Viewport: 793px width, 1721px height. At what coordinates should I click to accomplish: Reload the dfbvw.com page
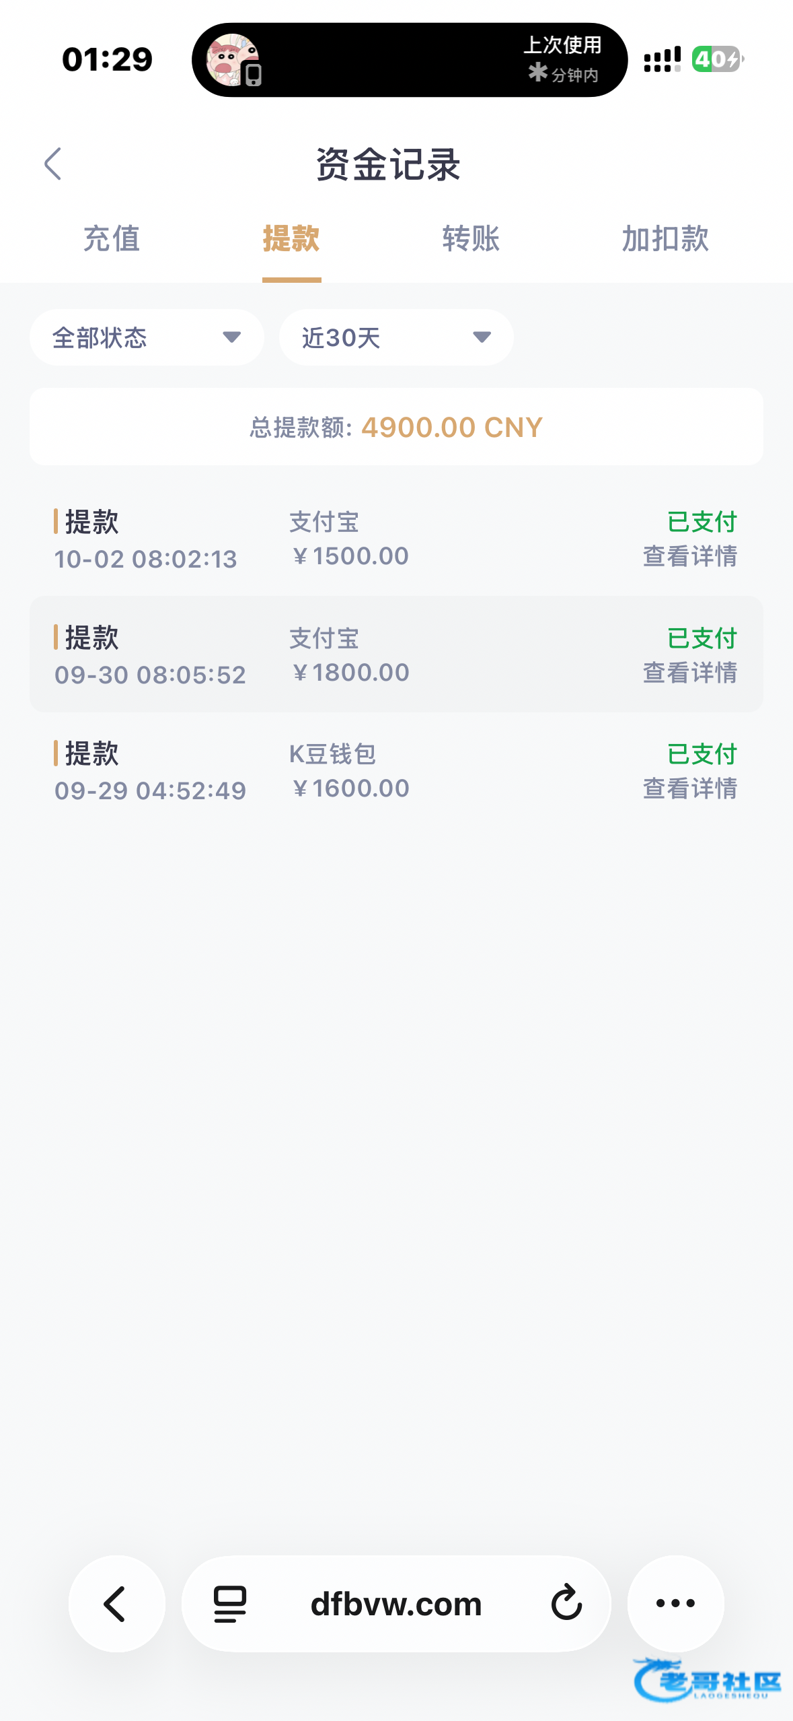566,1602
